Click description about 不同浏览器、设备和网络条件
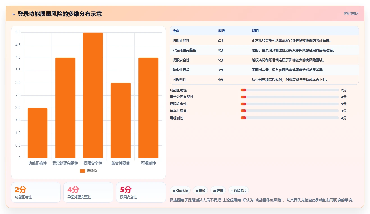The width and height of the screenshot is (370, 214). click(x=288, y=70)
